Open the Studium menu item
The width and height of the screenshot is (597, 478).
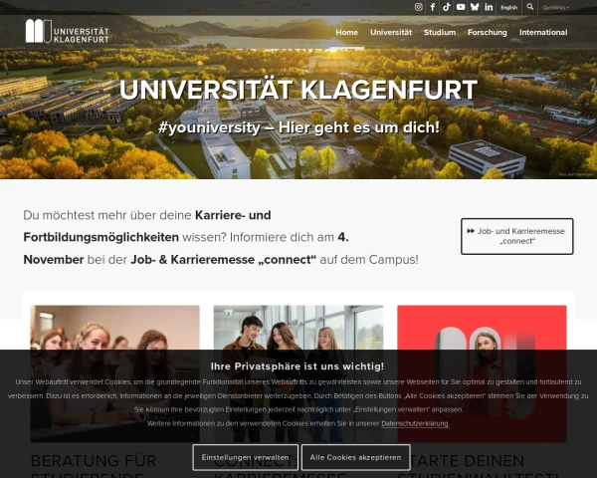(x=440, y=33)
